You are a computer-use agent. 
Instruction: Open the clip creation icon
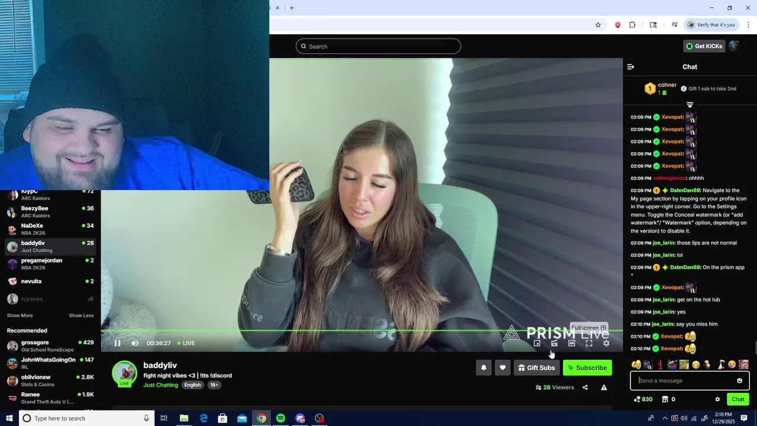554,343
